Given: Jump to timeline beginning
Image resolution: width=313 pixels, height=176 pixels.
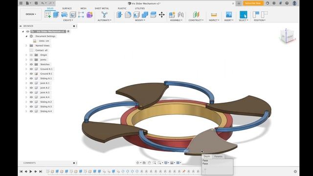Looking at the screenshot, I should tap(21, 172).
